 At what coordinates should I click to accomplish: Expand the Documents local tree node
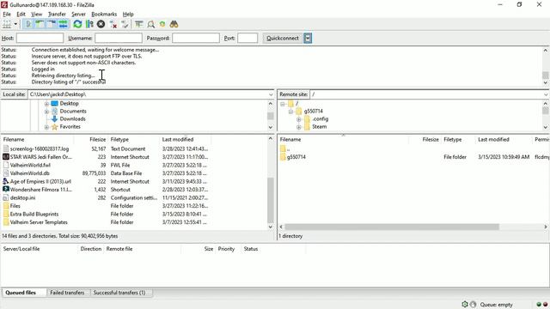point(46,112)
